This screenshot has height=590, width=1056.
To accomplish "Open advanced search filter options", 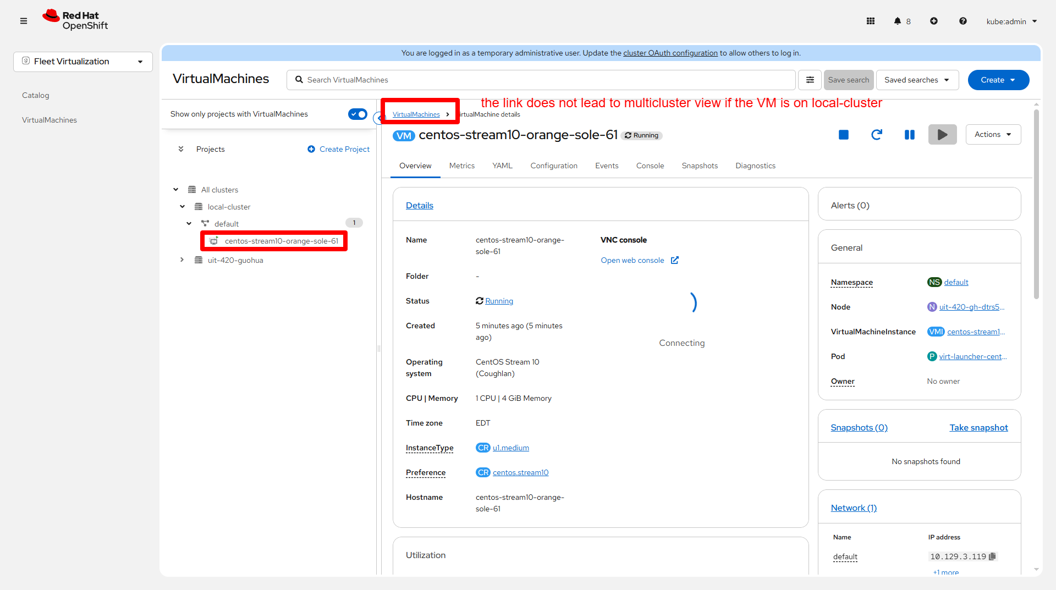I will pyautogui.click(x=810, y=80).
